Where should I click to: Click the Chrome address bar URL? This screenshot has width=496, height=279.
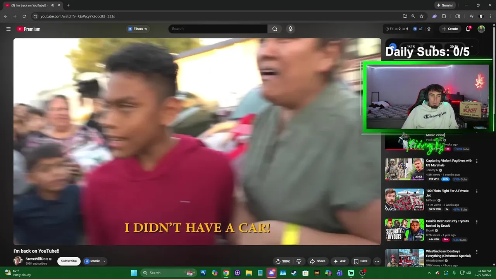pos(77,16)
